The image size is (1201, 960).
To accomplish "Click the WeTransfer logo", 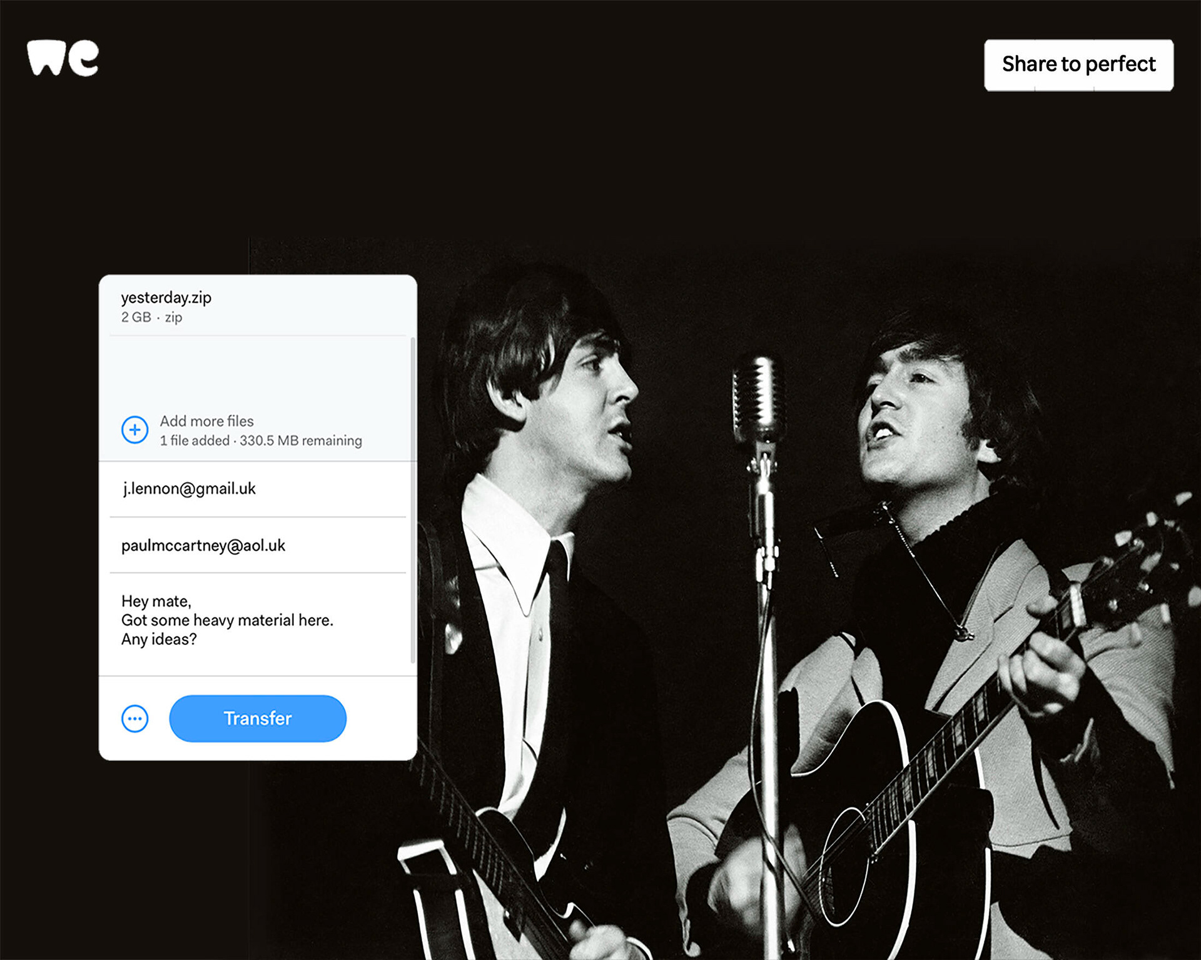I will (63, 59).
